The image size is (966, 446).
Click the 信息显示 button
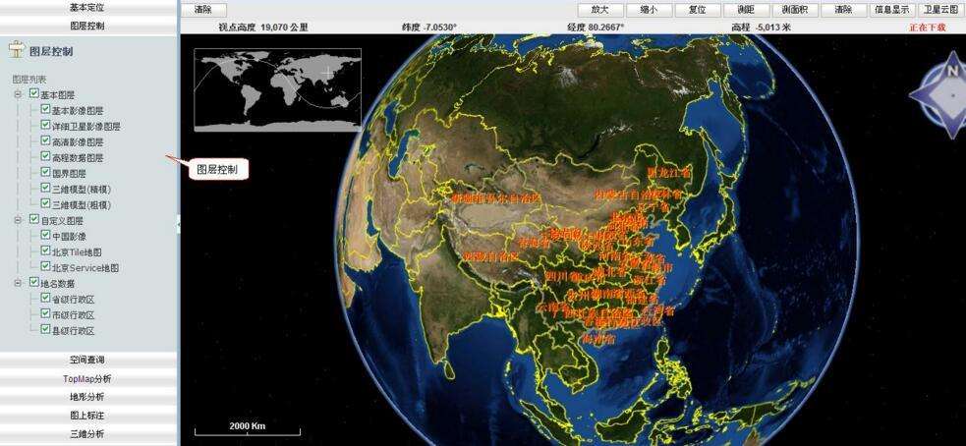click(x=892, y=10)
